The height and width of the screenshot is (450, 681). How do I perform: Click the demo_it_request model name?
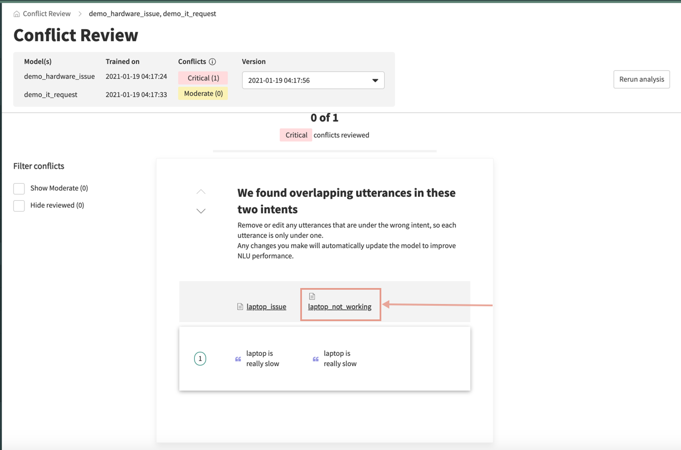(x=51, y=95)
